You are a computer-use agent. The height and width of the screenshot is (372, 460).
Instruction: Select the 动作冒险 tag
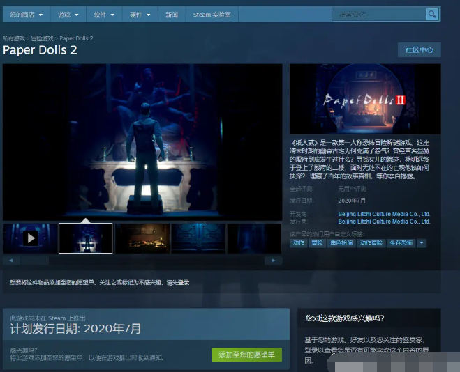point(371,243)
